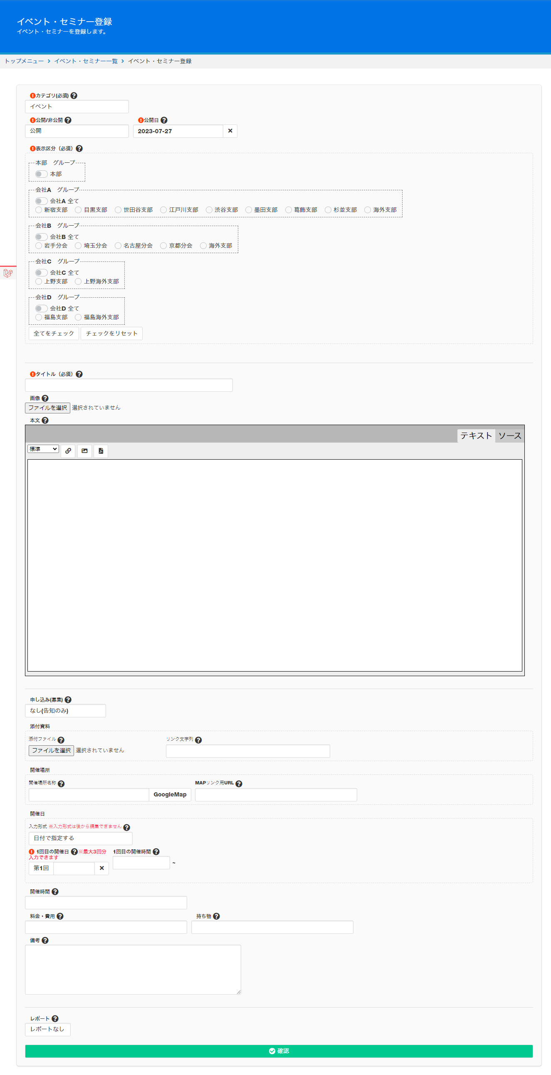551x1075 pixels.
Task: Click help icon next to 公開日
Action: pos(164,120)
